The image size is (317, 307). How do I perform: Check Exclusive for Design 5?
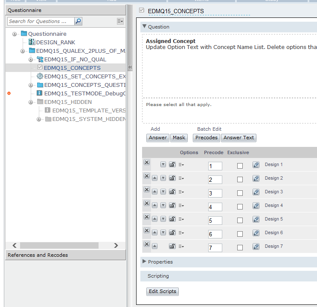click(x=240, y=220)
